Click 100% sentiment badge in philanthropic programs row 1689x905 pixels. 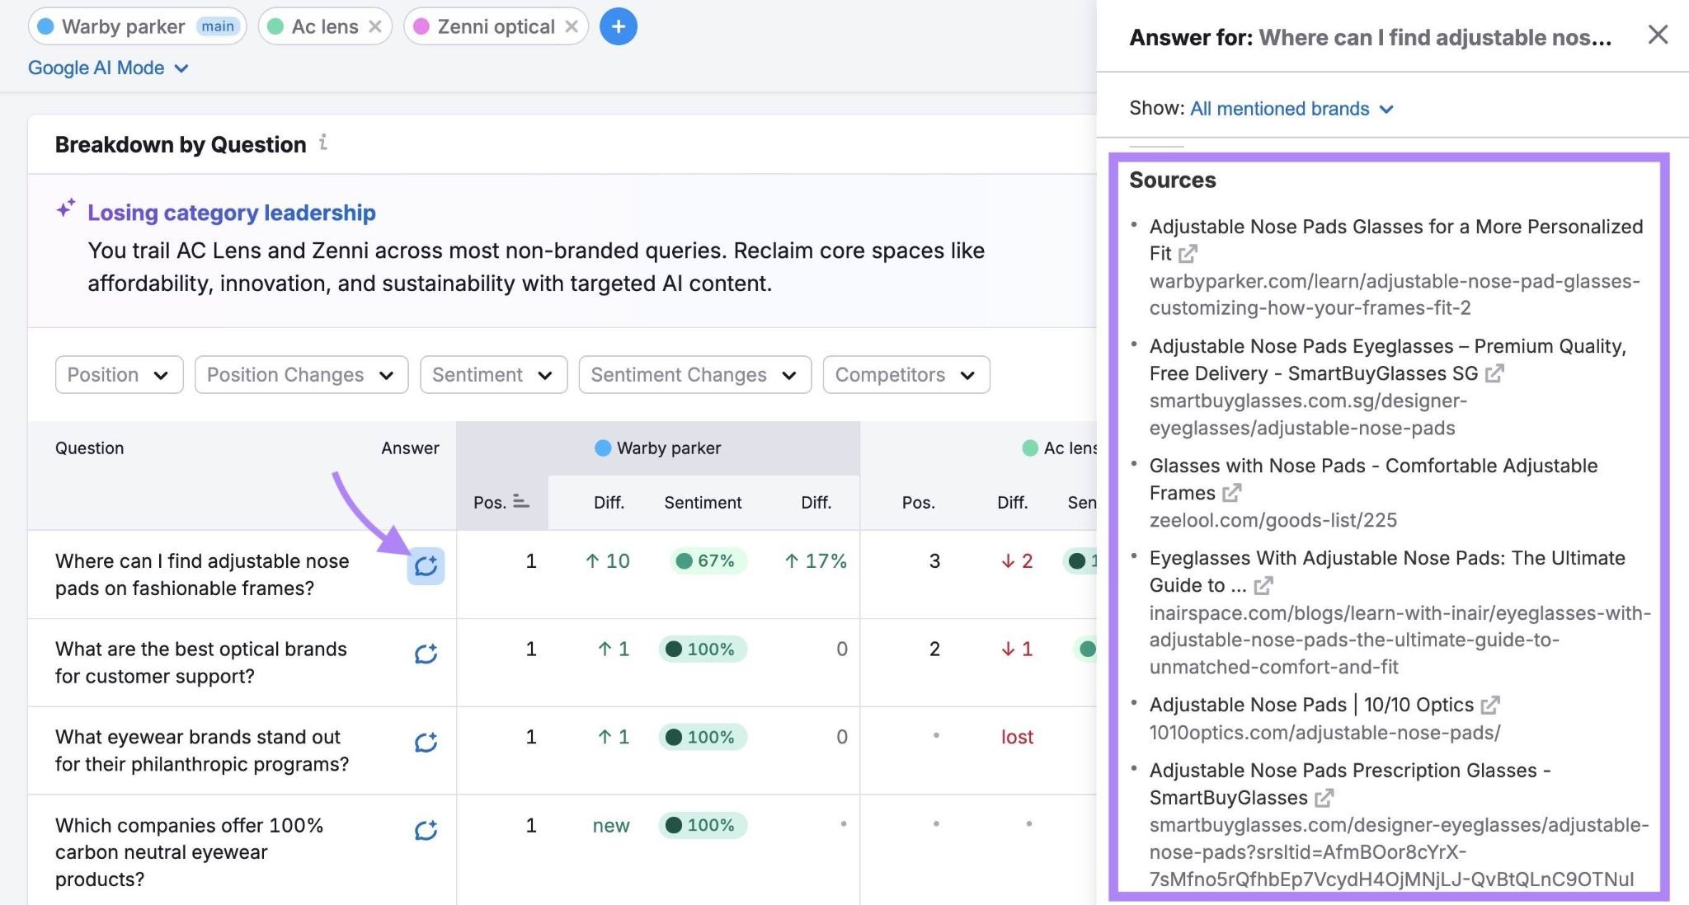click(x=703, y=737)
